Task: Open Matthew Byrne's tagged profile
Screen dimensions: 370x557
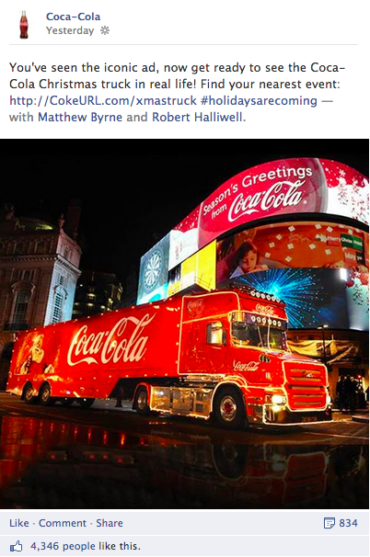Action: tap(80, 117)
